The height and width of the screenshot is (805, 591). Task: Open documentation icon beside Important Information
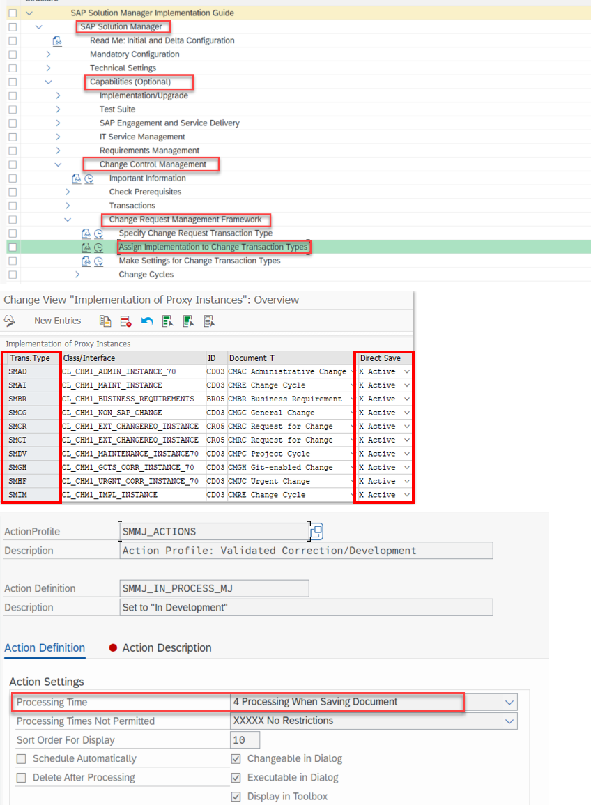point(77,178)
